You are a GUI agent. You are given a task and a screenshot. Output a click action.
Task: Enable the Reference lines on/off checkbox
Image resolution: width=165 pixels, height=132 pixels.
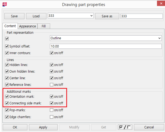[51, 85]
